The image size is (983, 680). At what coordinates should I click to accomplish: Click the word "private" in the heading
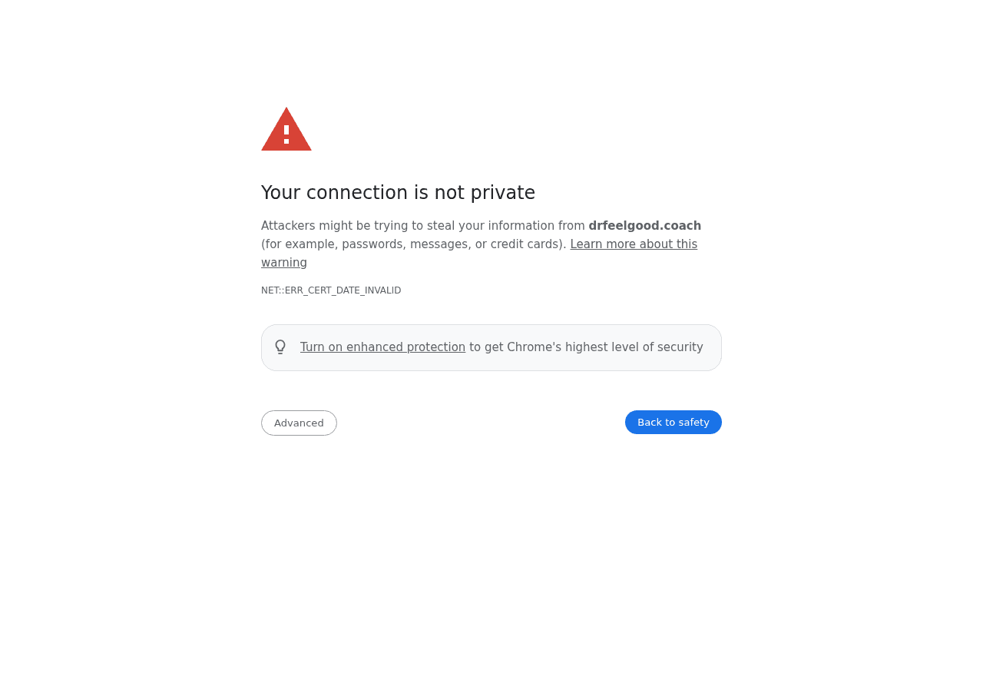coord(502,193)
